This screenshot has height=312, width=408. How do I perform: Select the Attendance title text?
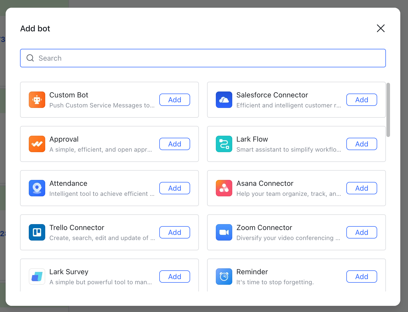click(x=68, y=183)
